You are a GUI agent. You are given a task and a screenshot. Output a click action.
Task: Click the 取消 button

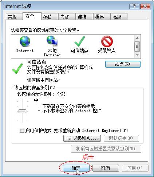(106, 168)
